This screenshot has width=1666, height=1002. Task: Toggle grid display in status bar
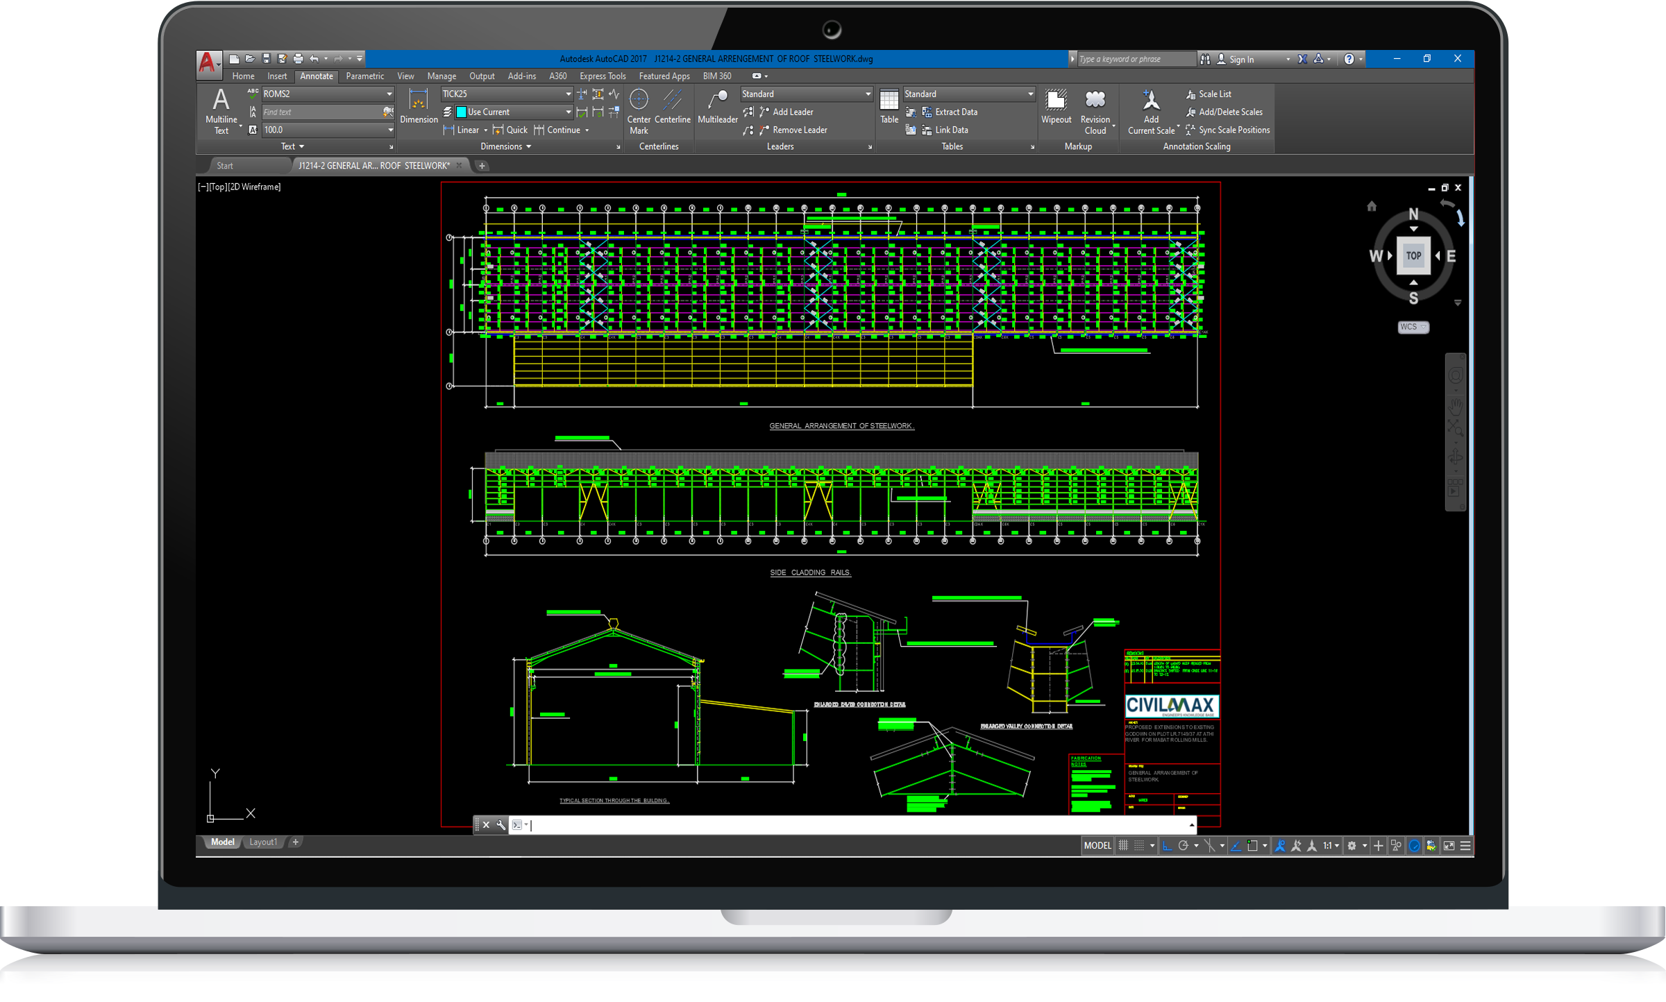[1123, 845]
